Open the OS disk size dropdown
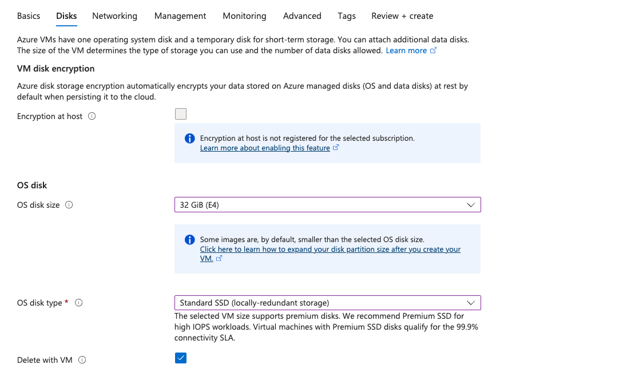623x372 pixels. point(327,205)
